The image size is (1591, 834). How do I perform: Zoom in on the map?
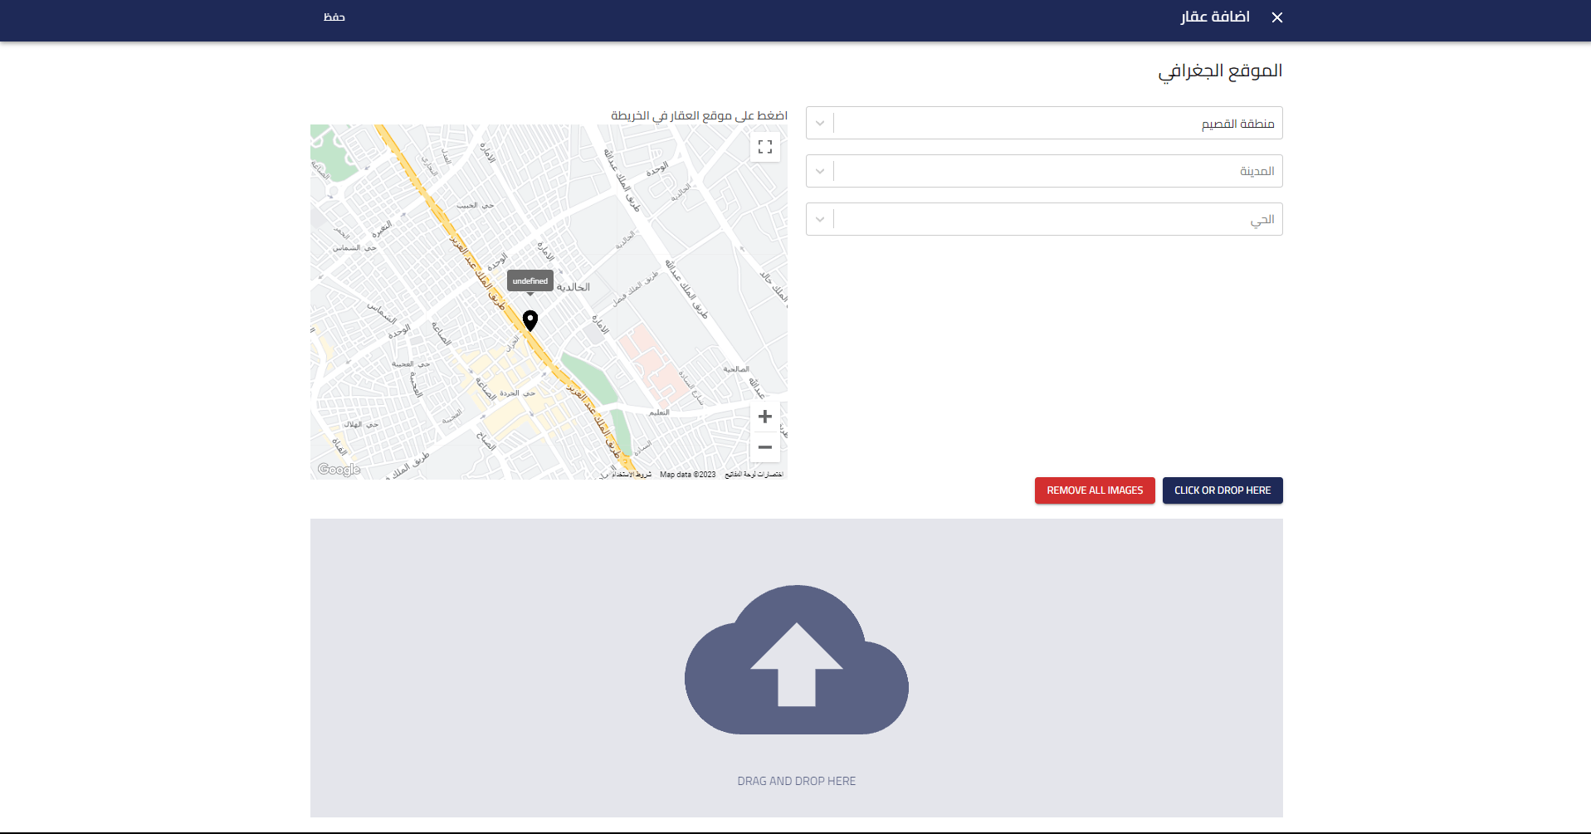[x=764, y=417]
